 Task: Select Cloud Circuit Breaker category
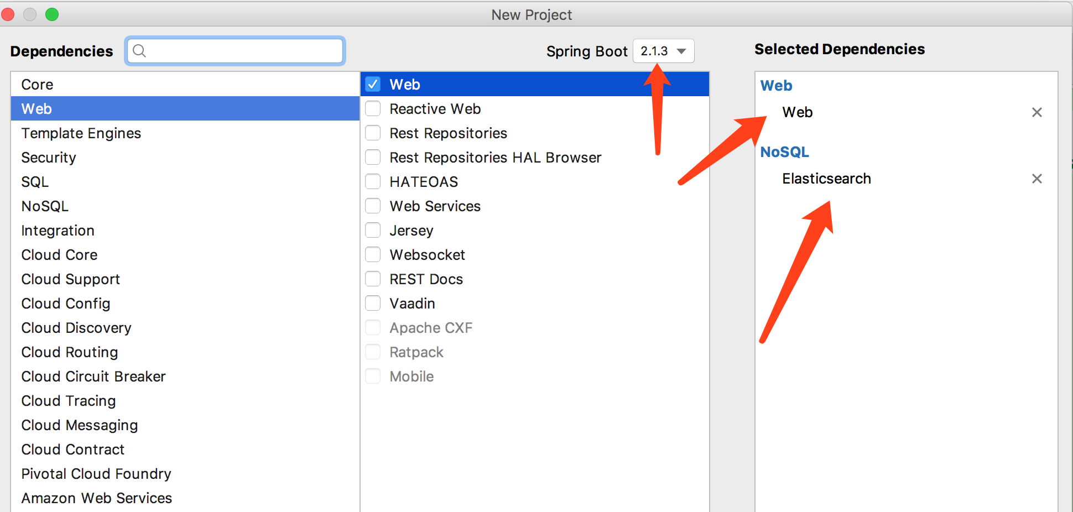185,376
